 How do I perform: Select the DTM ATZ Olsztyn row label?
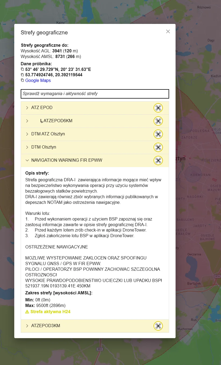tap(48, 134)
